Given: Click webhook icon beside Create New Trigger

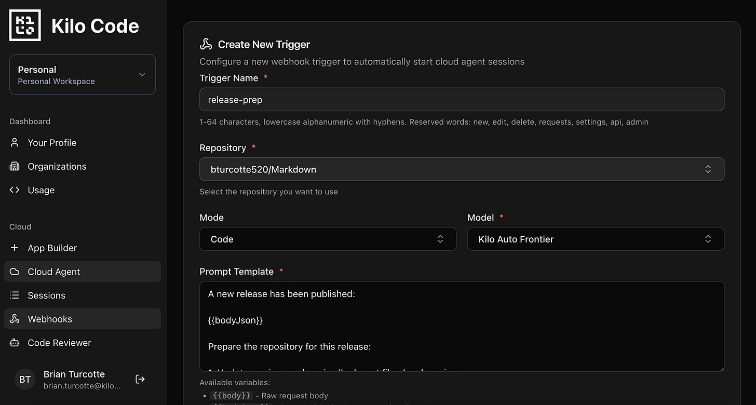Looking at the screenshot, I should click(206, 44).
